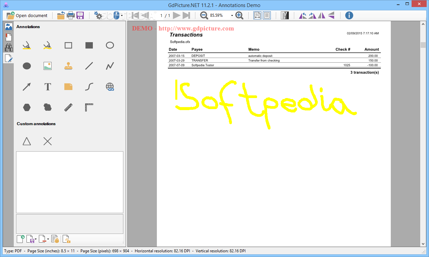Zoom in using the plus magnifier
Screen dimensions: 429x257
point(239,15)
